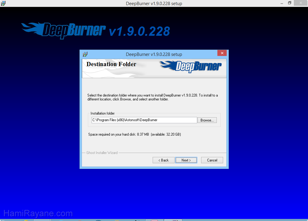Viewport: 308px width, 221px height.
Task: Restore the outer setup window size
Action: tap(290, 3)
